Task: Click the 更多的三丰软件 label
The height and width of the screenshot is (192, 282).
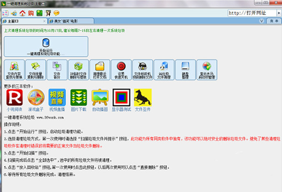Action: [x=18, y=86]
